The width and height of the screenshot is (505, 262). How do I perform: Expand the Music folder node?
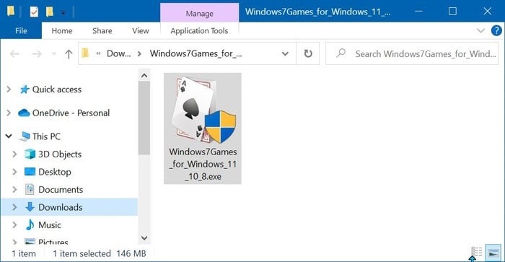pos(14,225)
